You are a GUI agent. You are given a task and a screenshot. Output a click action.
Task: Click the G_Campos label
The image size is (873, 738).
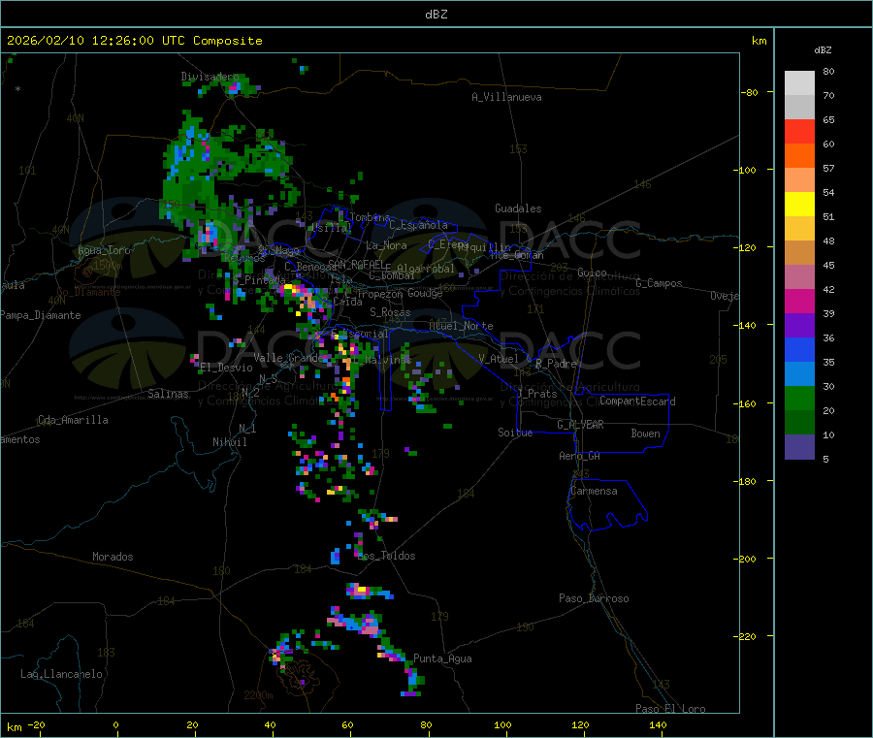click(x=660, y=283)
